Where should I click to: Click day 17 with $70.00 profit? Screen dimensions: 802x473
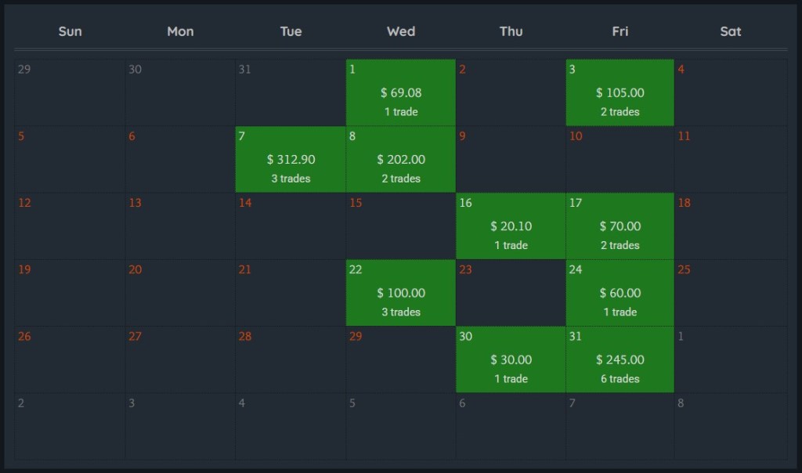coord(620,226)
